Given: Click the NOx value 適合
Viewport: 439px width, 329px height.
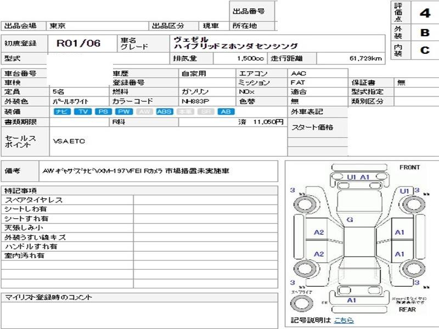Looking at the screenshot, I should point(299,92).
